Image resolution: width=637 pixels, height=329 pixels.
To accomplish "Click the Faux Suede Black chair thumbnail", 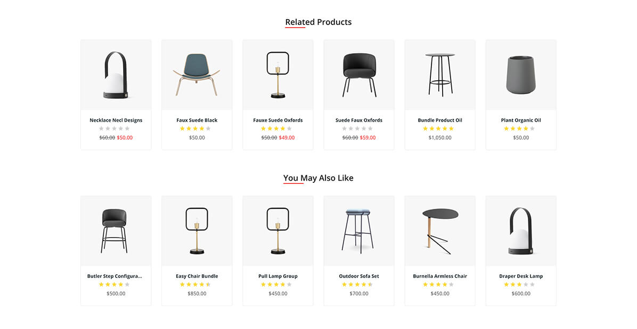I will tap(197, 75).
